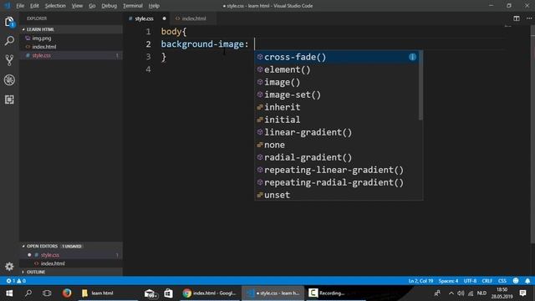Collapse the LEARN HTML folder section
The height and width of the screenshot is (301, 535).
click(x=71, y=29)
